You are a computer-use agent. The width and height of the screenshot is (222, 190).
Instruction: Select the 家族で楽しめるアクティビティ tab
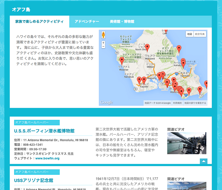tap(40, 22)
